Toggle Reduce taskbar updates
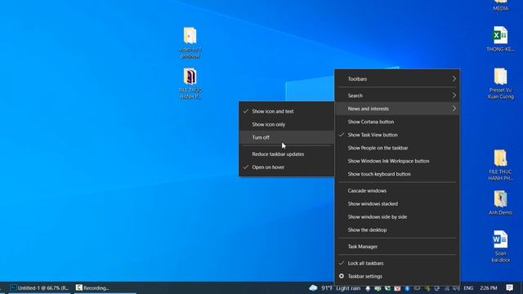Image resolution: width=523 pixels, height=294 pixels. coord(287,154)
